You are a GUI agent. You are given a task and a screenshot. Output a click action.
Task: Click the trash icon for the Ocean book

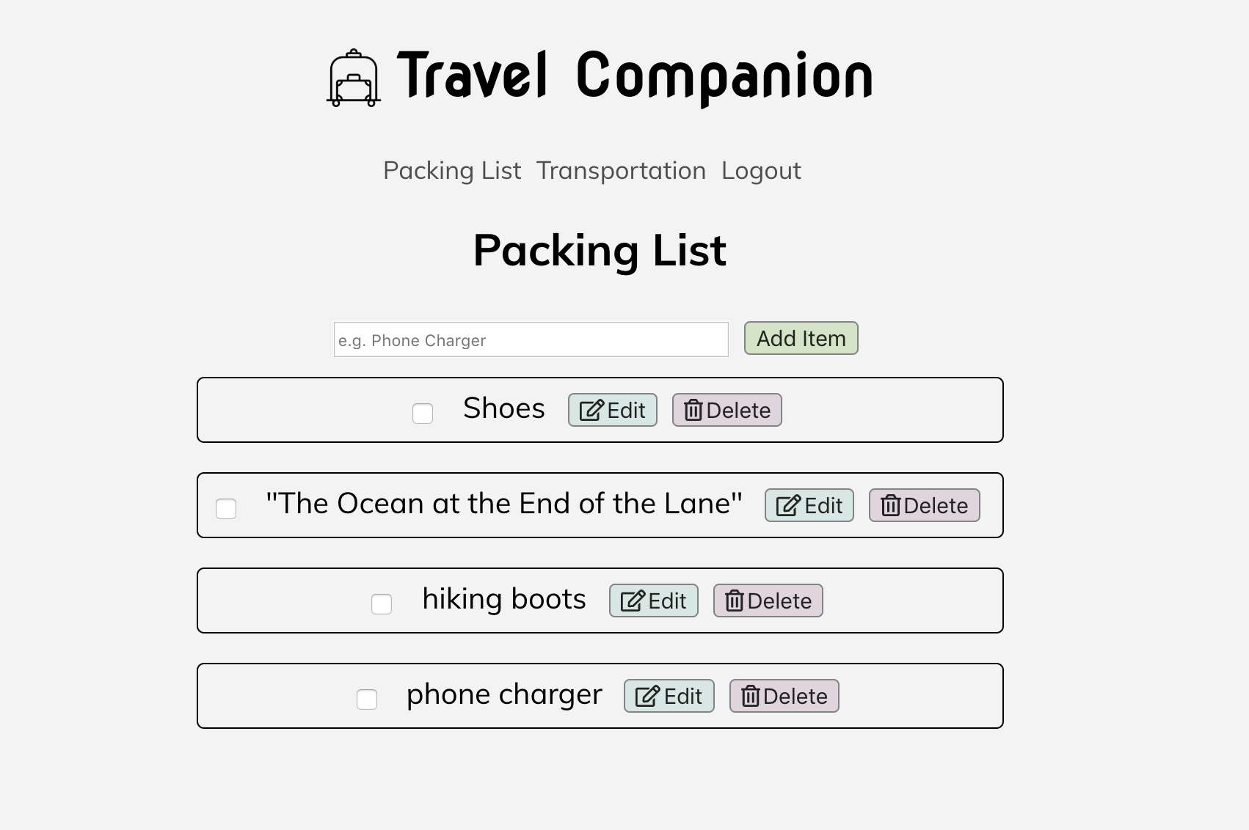coord(890,505)
